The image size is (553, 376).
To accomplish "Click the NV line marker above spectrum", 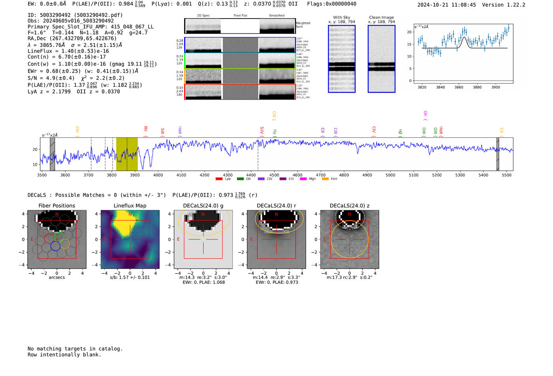I will 146,131.
